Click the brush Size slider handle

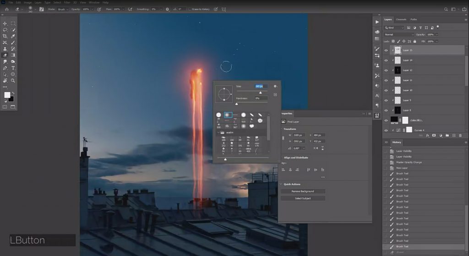[x=261, y=93]
